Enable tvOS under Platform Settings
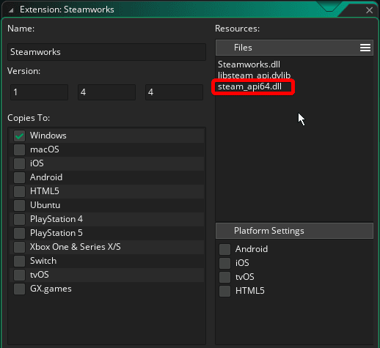 pyautogui.click(x=224, y=277)
